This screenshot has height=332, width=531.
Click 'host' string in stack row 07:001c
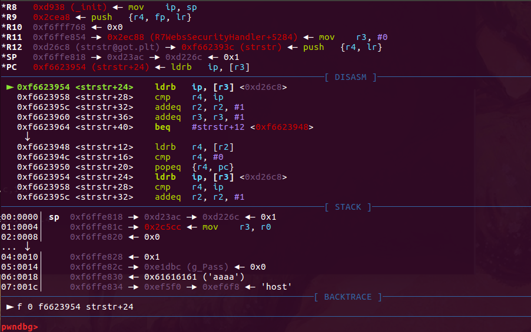point(276,287)
